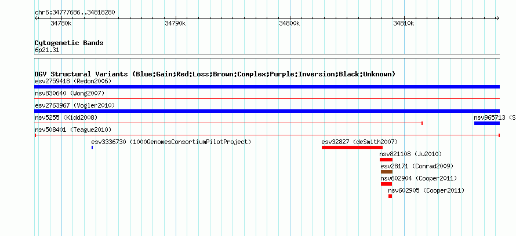Screen dimensions: 516x236
Task: Click the Cytogenetic Bands track title
Action: click(69, 43)
